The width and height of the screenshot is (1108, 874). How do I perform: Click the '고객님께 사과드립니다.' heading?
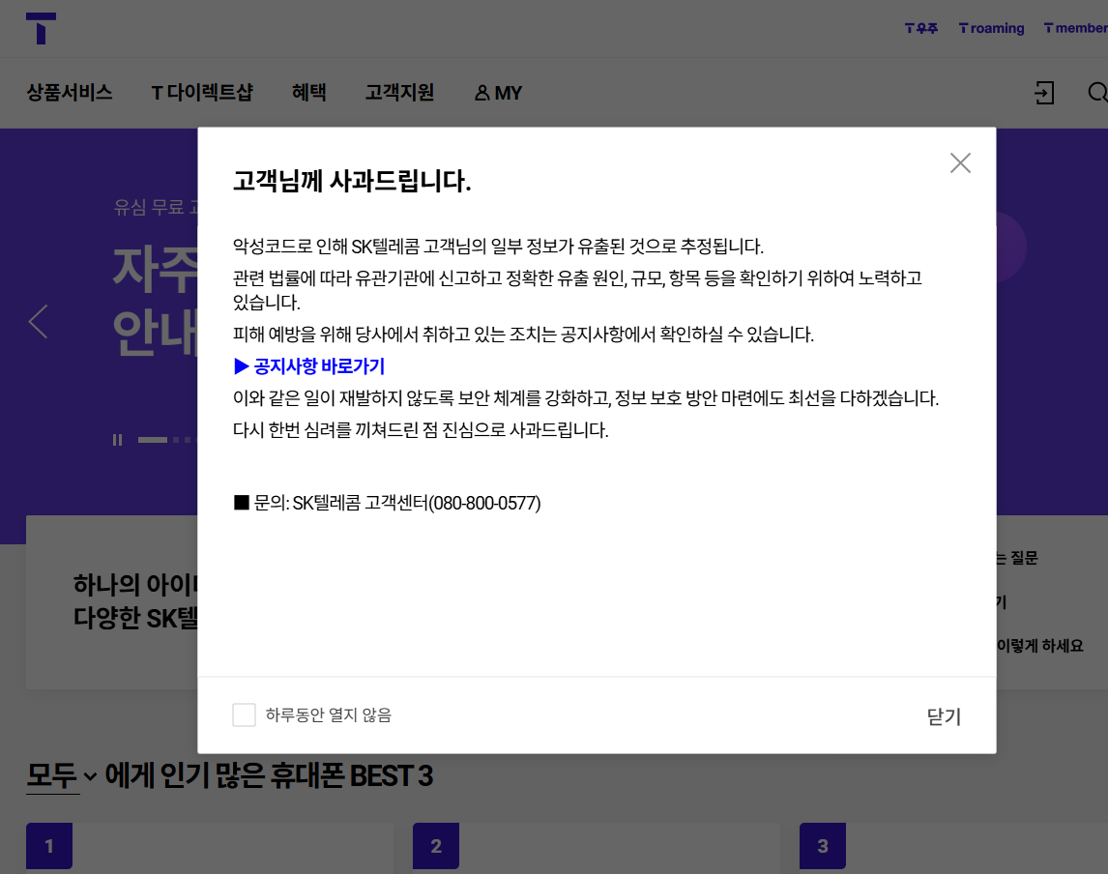coord(352,181)
